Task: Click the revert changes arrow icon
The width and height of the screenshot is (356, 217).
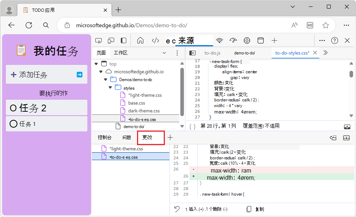Action: (177, 209)
